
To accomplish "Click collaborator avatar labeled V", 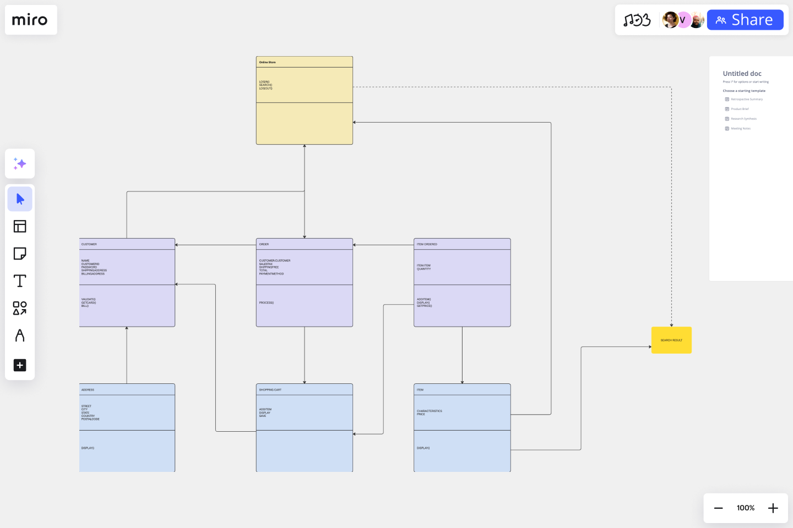I will pyautogui.click(x=683, y=20).
